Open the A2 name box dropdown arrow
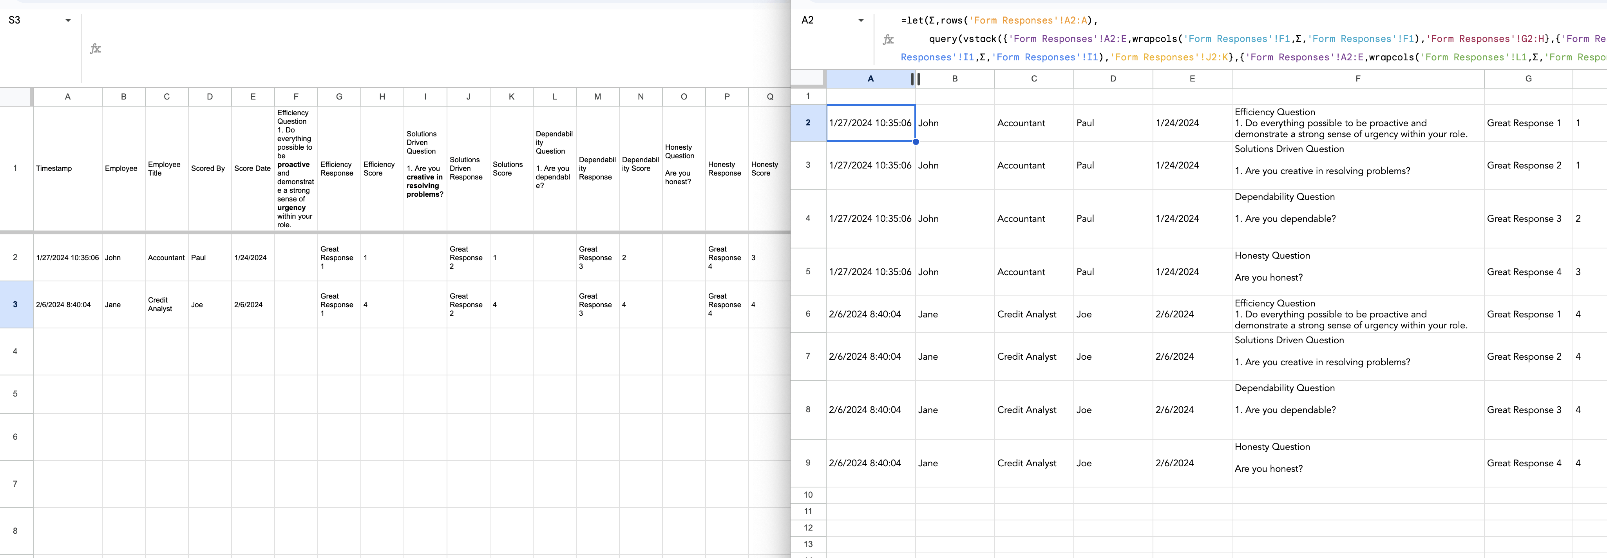The image size is (1607, 558). point(861,20)
